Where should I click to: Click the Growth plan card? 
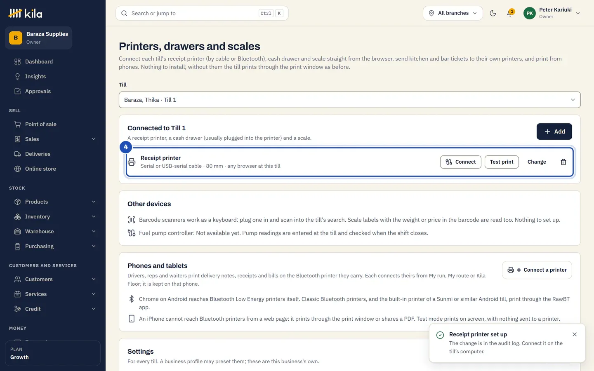pos(53,353)
